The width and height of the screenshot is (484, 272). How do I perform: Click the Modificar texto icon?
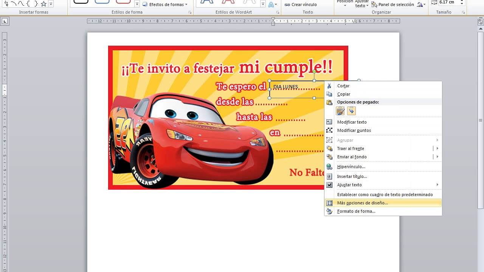click(x=329, y=122)
